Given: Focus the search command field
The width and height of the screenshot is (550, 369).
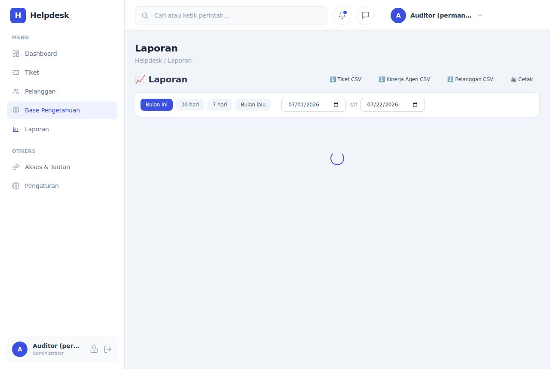Looking at the screenshot, I should point(231,15).
